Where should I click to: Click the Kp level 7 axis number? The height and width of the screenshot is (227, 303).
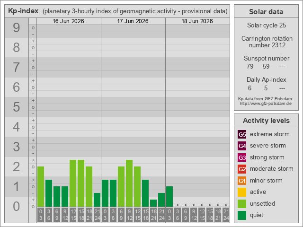click(x=17, y=67)
